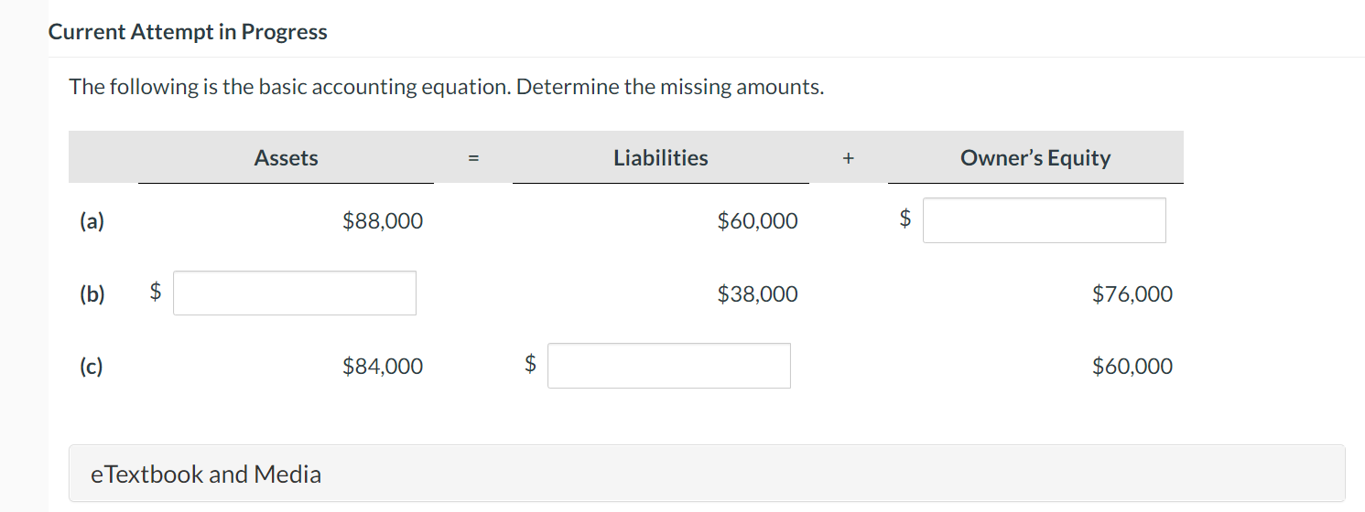
Task: Click the Assets input field for row (b)
Action: pyautogui.click(x=295, y=293)
